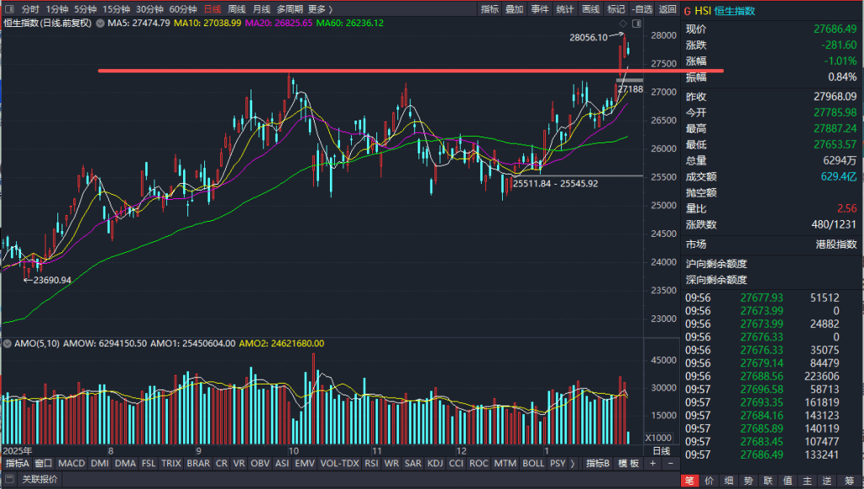Click the minus zoom-out button at bottom
The image size is (864, 489).
pos(671,463)
